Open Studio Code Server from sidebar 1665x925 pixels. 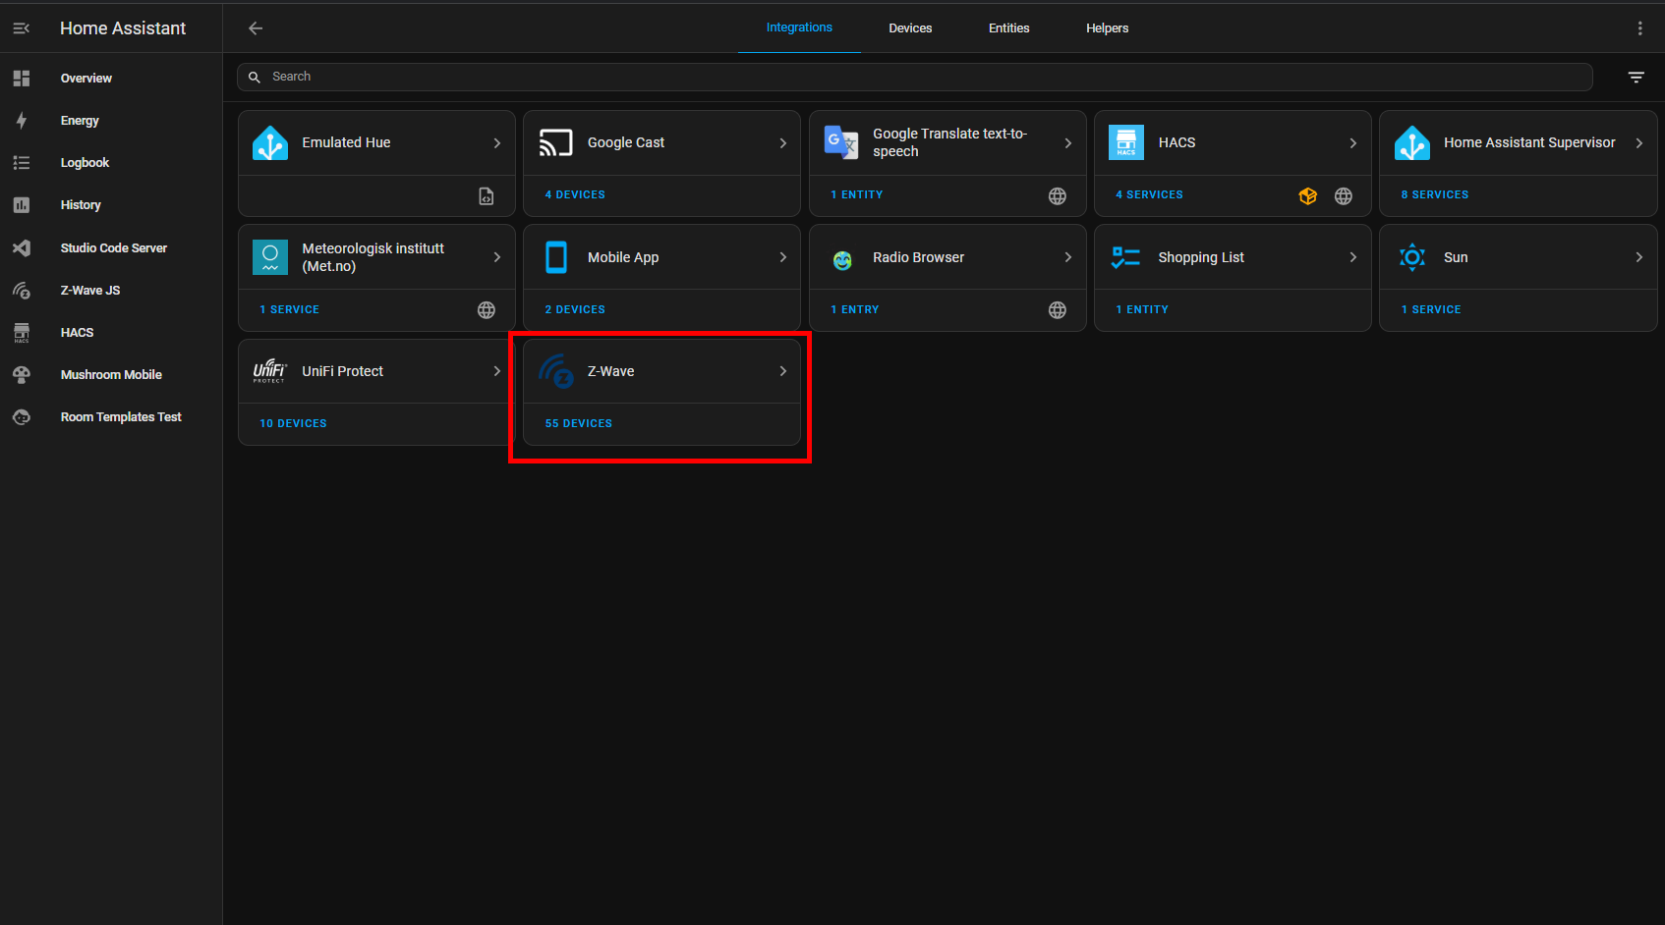coord(114,247)
